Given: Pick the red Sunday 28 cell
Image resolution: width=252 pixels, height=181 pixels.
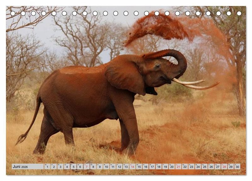Looking at the screenshot, I should click(x=224, y=167).
